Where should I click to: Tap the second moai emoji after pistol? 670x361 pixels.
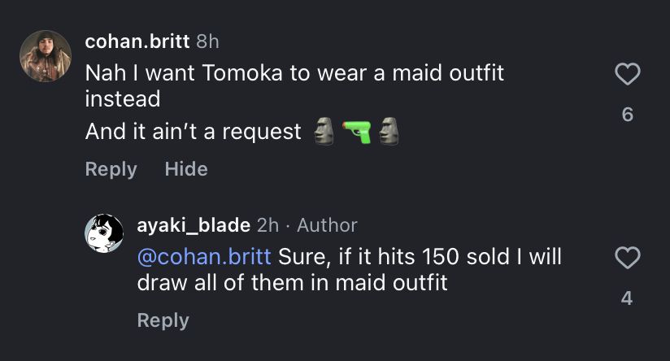point(389,131)
